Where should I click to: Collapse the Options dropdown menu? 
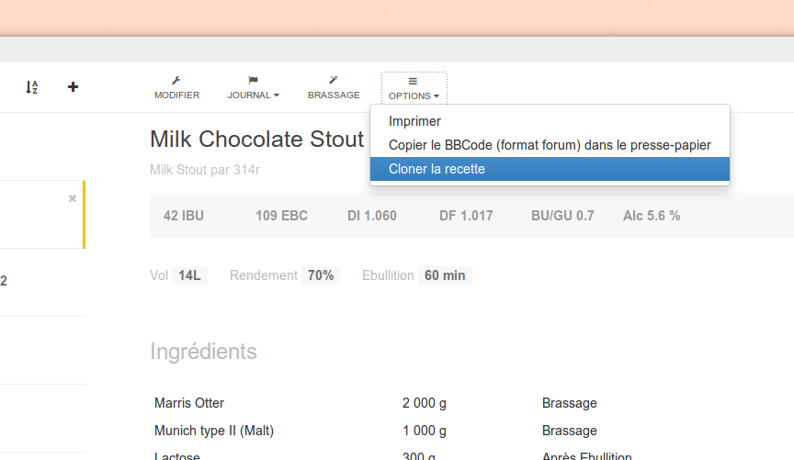tap(414, 88)
